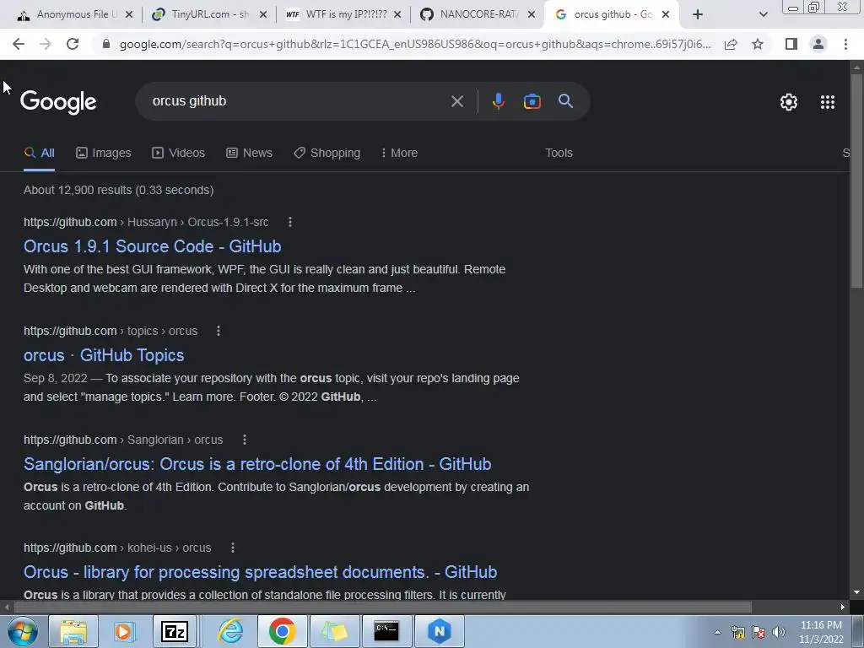This screenshot has height=648, width=864.
Task: Click the vertical scrollbar thumb
Action: point(856,181)
